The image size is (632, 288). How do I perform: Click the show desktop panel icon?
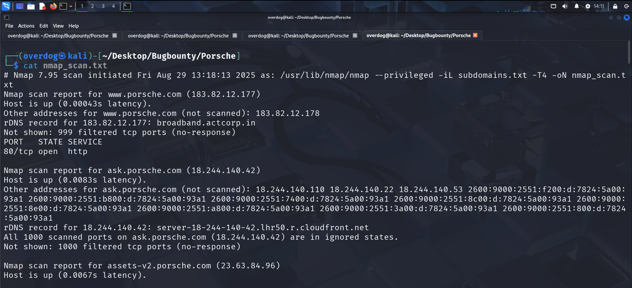coord(19,6)
